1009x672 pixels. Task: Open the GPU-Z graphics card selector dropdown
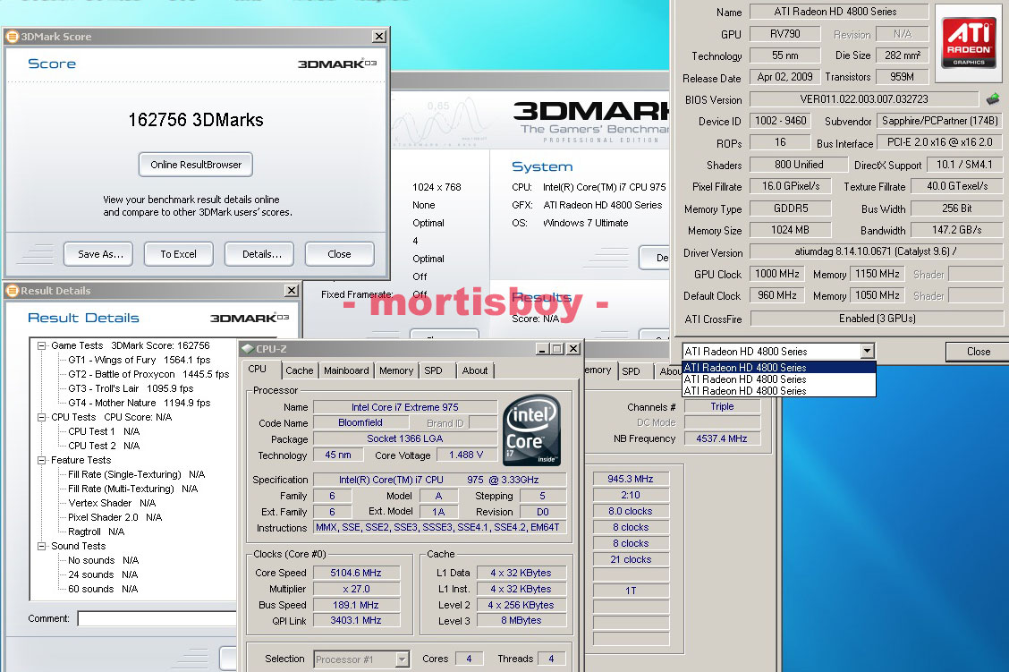pyautogui.click(x=867, y=352)
